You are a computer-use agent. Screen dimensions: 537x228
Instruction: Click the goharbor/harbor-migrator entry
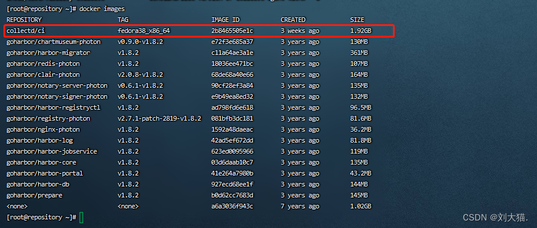[48, 53]
